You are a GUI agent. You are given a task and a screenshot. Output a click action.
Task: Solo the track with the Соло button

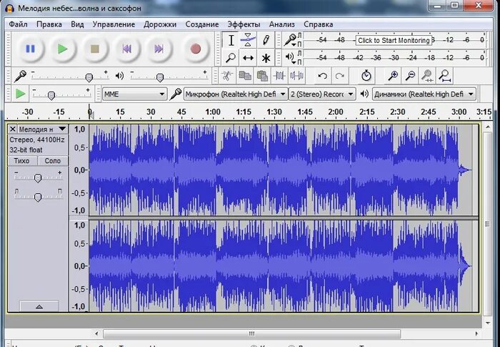tap(53, 161)
